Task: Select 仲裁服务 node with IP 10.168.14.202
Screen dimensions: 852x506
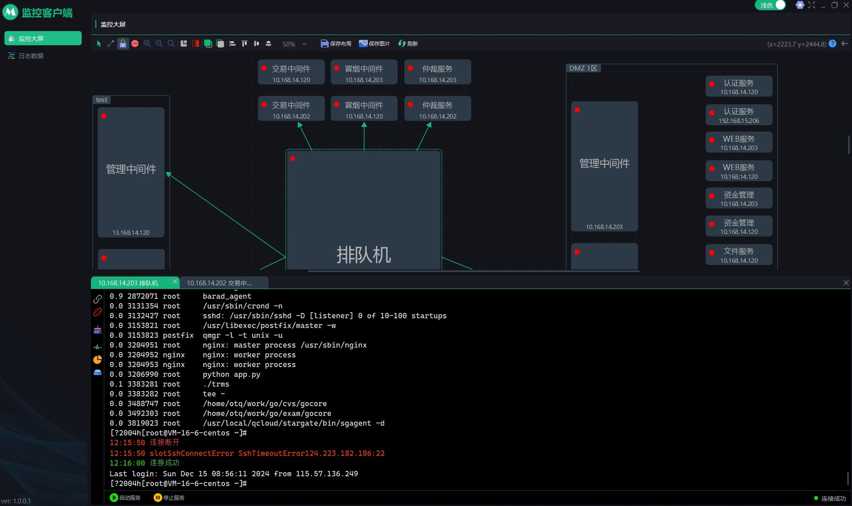Action: (438, 109)
